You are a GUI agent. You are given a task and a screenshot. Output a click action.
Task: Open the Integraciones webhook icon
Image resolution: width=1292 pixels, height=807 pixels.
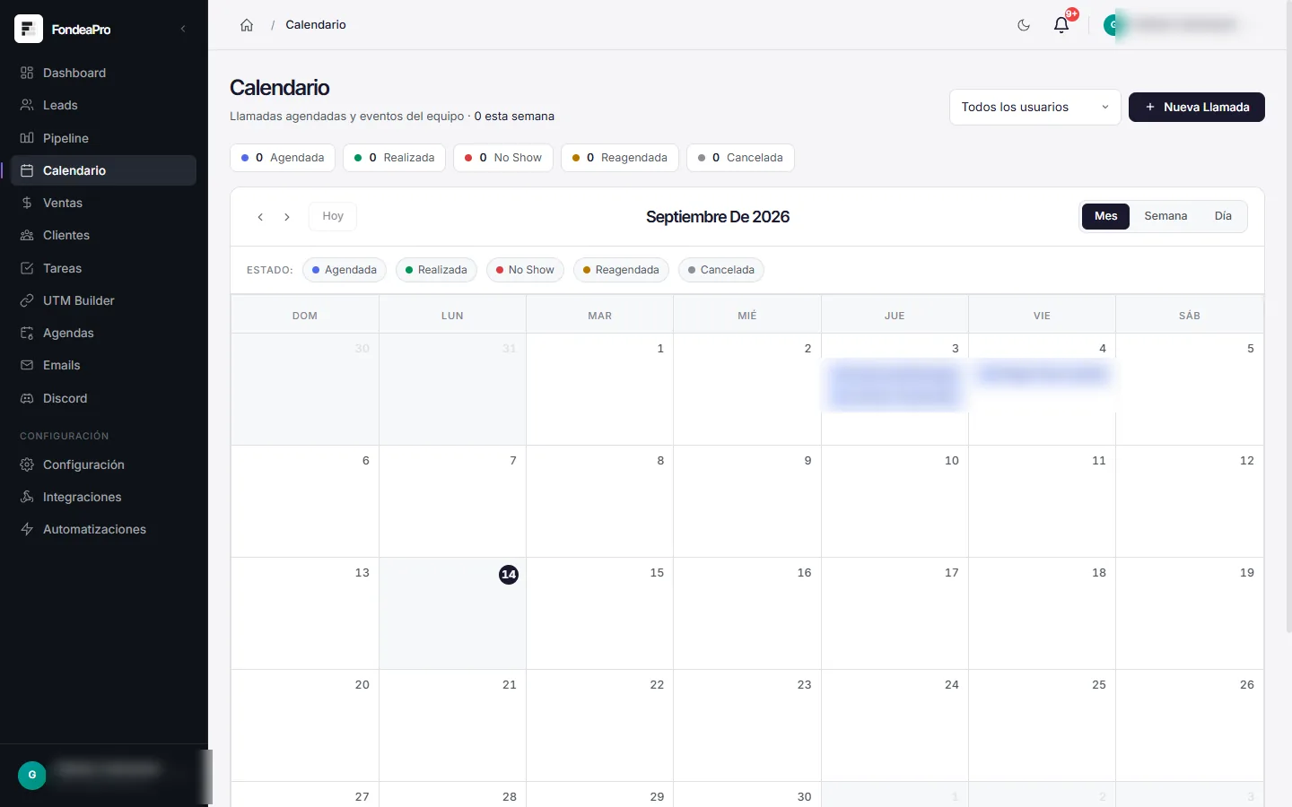27,497
